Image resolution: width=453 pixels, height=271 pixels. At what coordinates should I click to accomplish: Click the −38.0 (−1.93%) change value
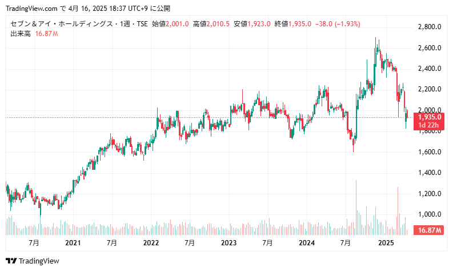coord(338,23)
